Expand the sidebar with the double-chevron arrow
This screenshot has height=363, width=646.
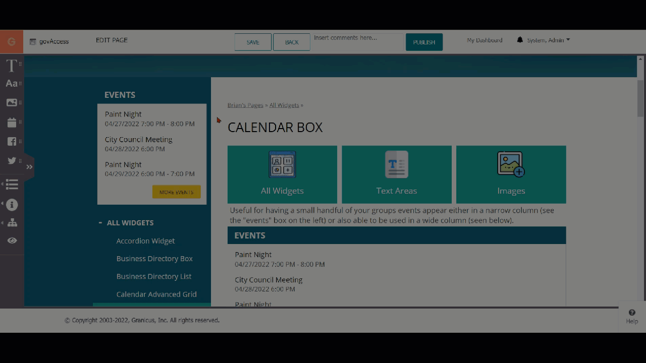[x=29, y=166]
